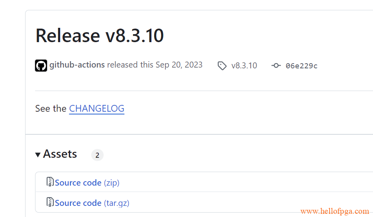
Task: Download Source code (zip)
Action: coord(87,183)
